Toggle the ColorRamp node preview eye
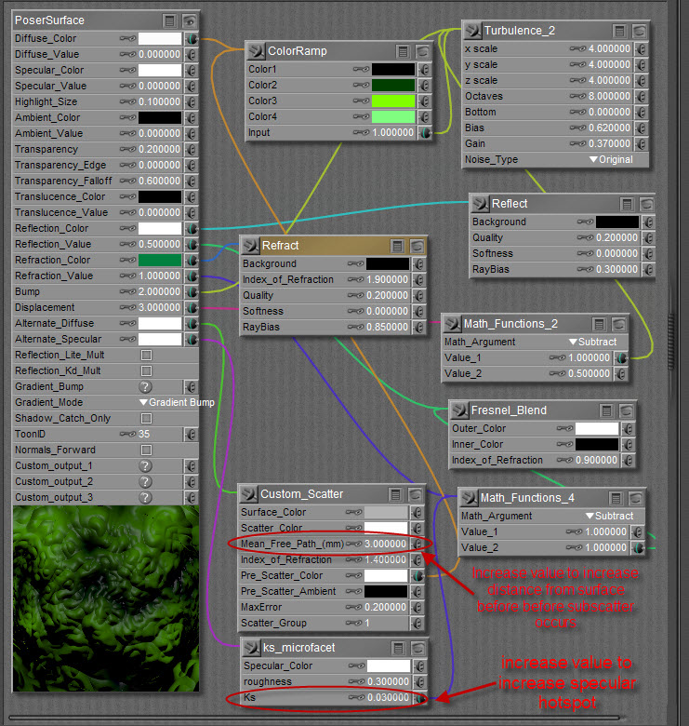Screen dimensions: 689x726 coord(423,51)
